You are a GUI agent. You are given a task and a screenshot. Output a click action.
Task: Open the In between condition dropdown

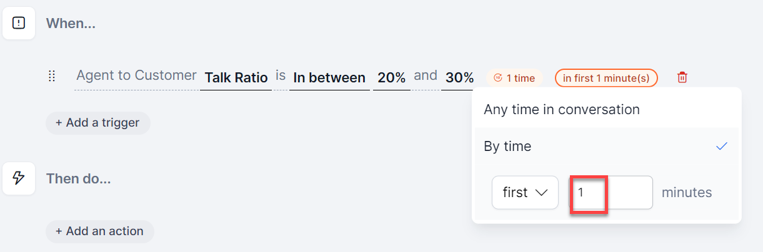click(329, 78)
